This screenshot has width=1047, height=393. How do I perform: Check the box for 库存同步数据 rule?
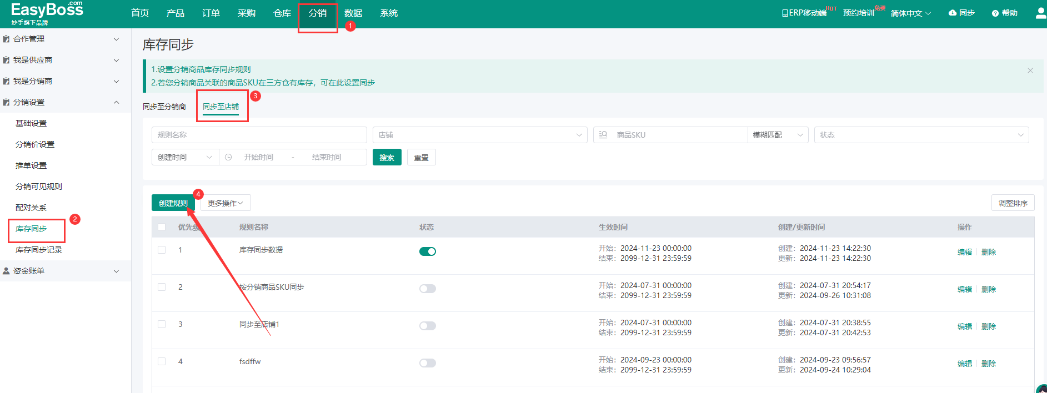pos(162,250)
